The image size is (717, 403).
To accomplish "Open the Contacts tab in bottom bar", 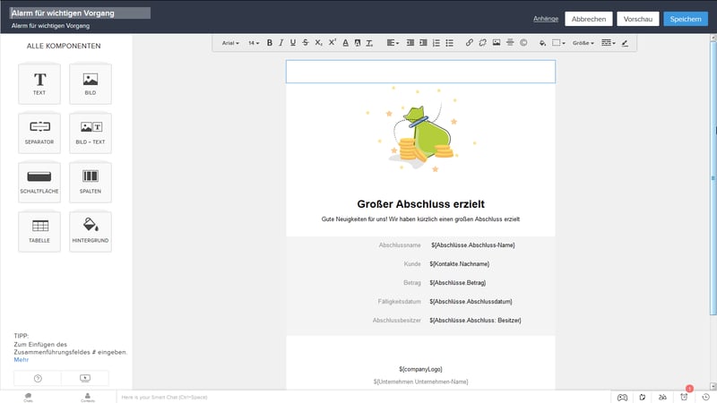I will [87, 397].
